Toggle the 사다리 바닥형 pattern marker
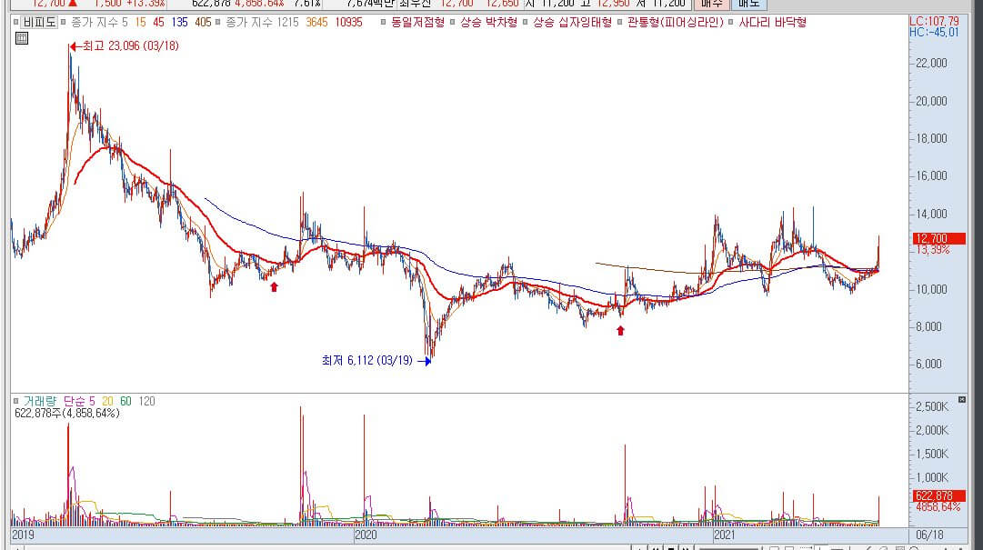983x550 pixels. tap(731, 23)
